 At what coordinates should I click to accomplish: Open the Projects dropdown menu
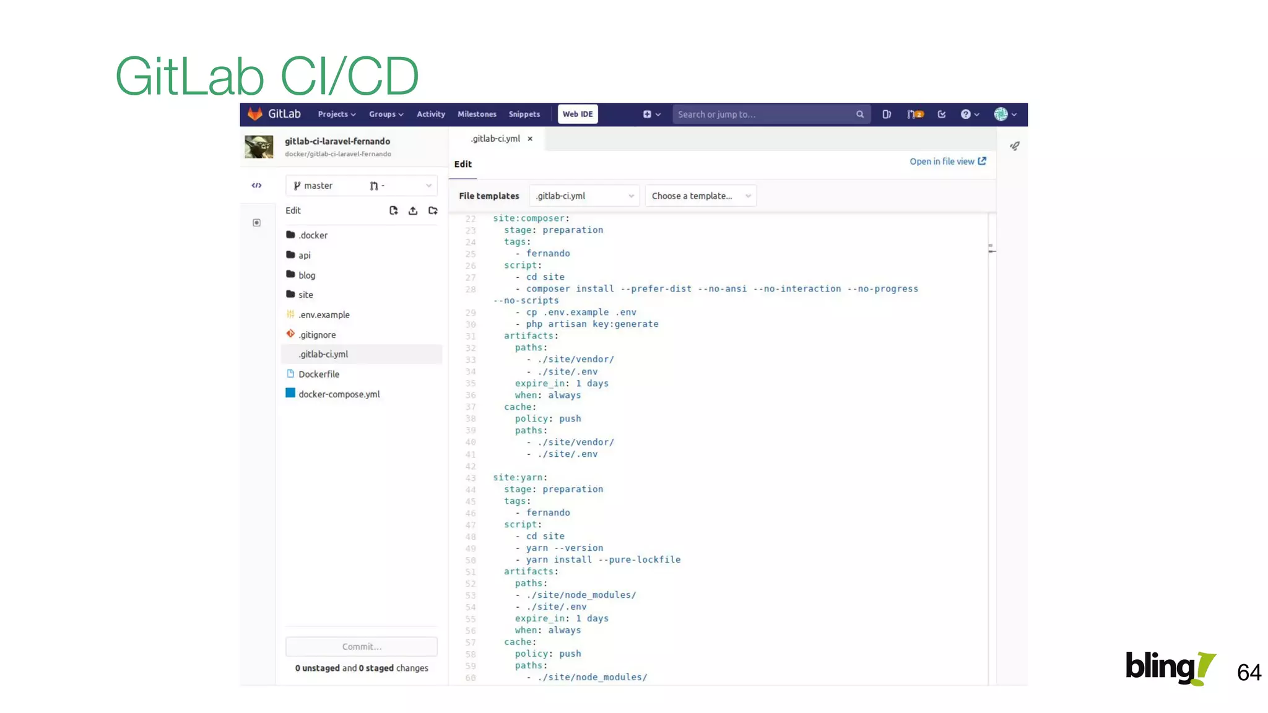coord(337,115)
